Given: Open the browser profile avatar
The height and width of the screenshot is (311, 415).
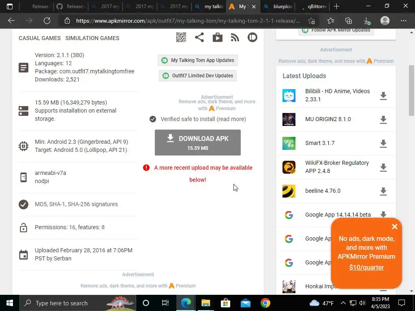Looking at the screenshot, I should click(385, 21).
